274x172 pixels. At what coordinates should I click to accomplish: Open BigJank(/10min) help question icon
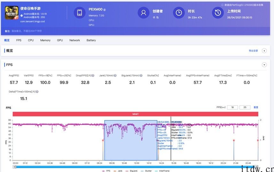pos(141,75)
